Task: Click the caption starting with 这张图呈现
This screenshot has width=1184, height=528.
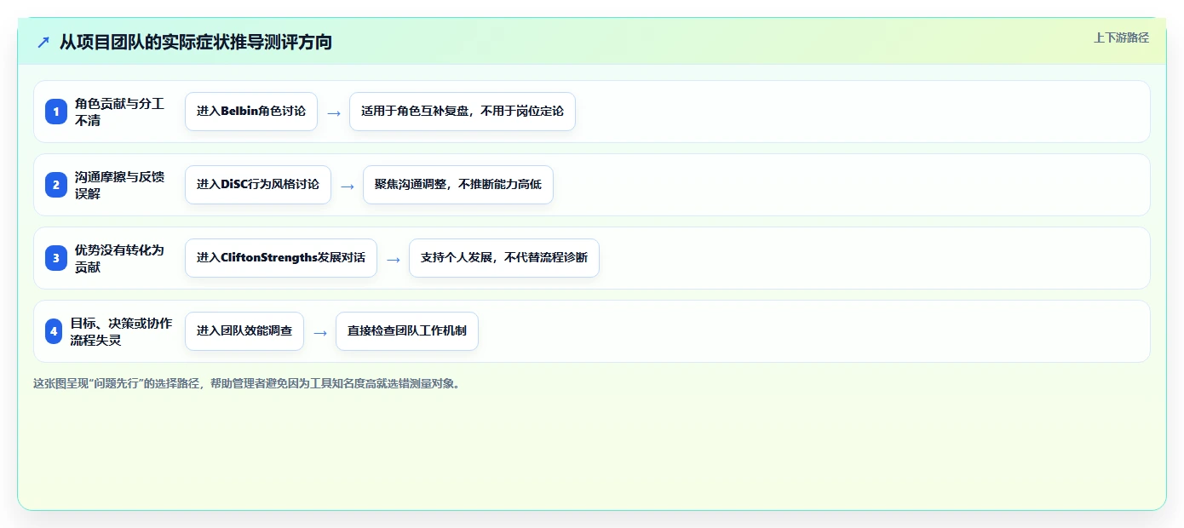Action: point(247,383)
